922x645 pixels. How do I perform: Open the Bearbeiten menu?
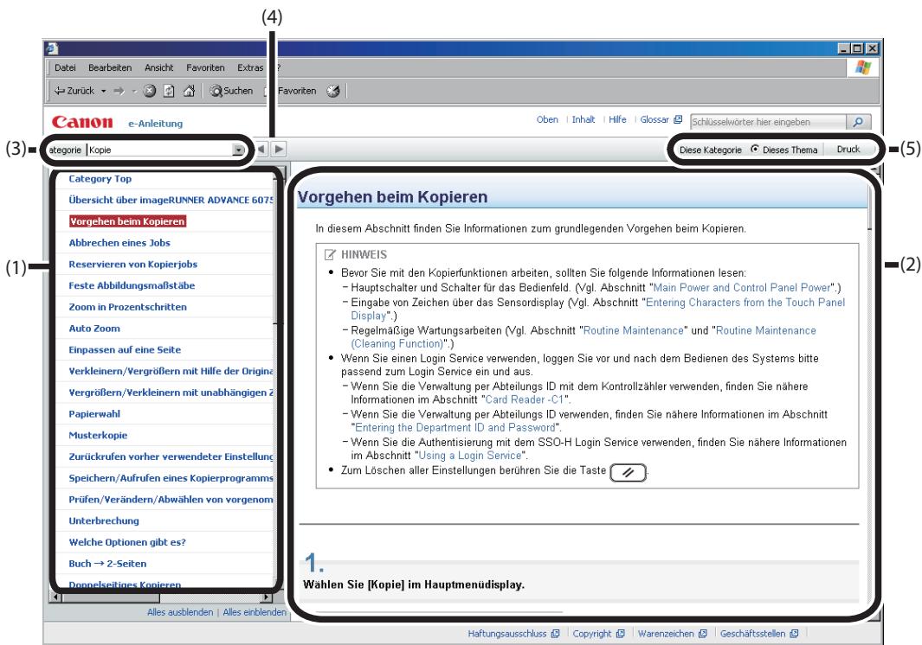point(110,67)
